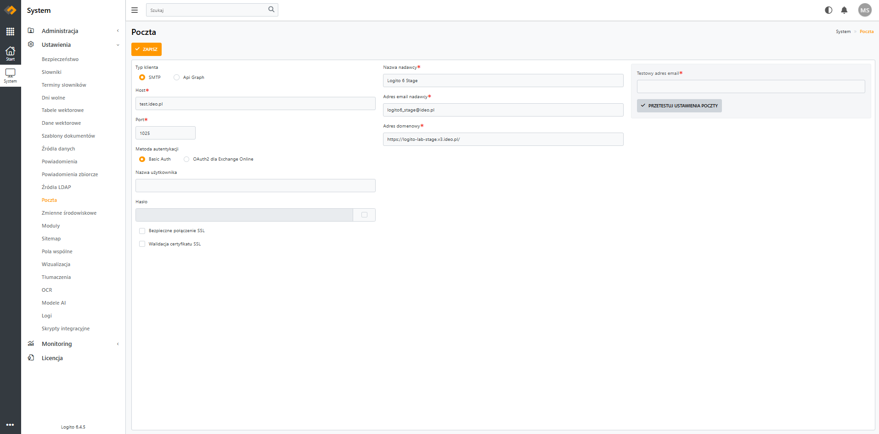The image size is (879, 434).
Task: Open the three-dots more menu icon
Action: point(10,425)
